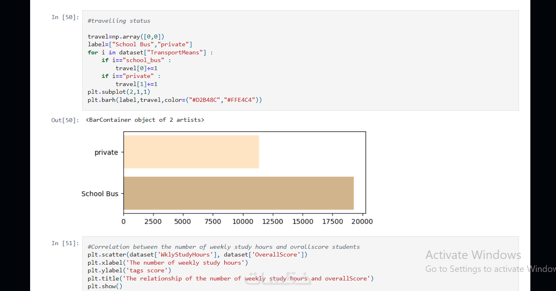Place cursor on travel=np.array line

(x=126, y=37)
